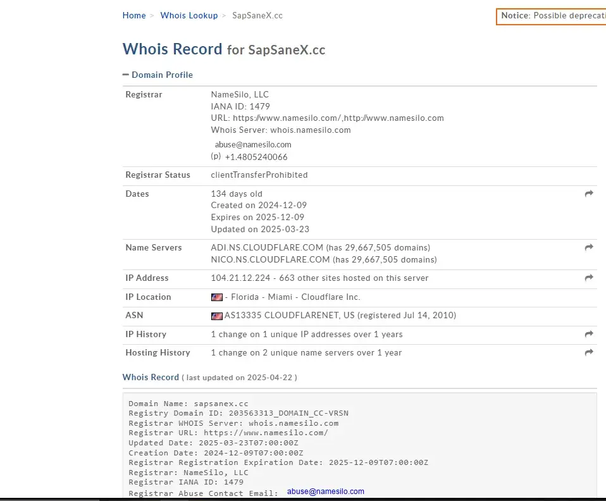Image resolution: width=606 pixels, height=501 pixels.
Task: Click 1 change on 2 unique name servers text
Action: click(x=306, y=352)
